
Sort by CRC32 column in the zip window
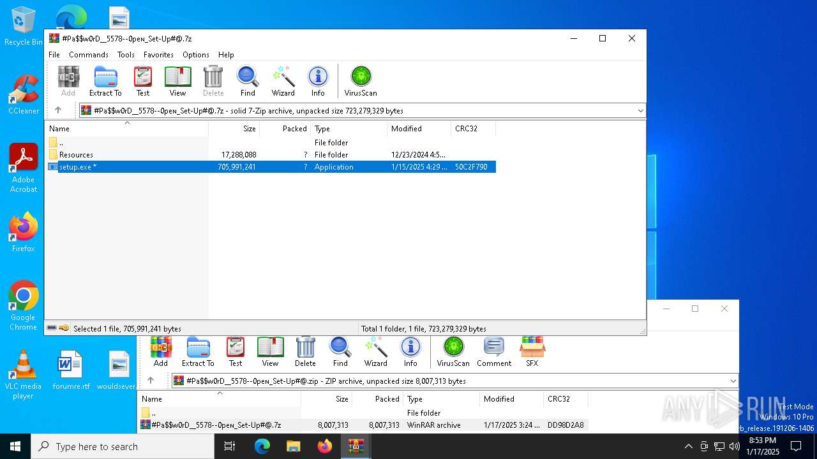point(566,399)
